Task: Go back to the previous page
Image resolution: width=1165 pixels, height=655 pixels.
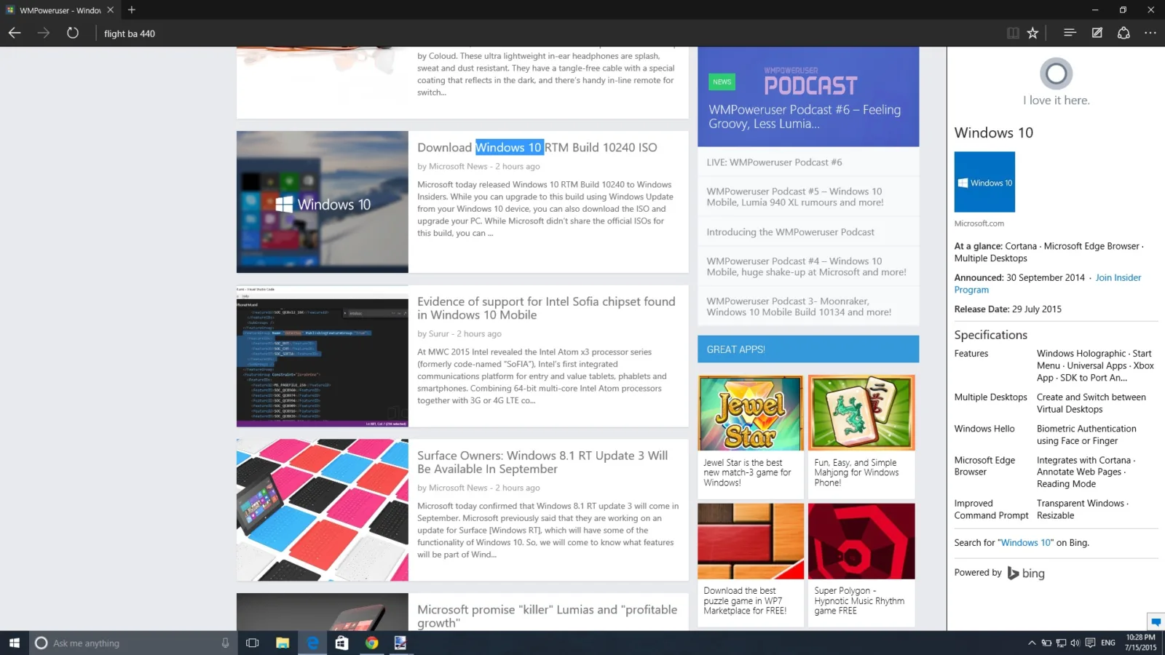Action: (x=15, y=33)
